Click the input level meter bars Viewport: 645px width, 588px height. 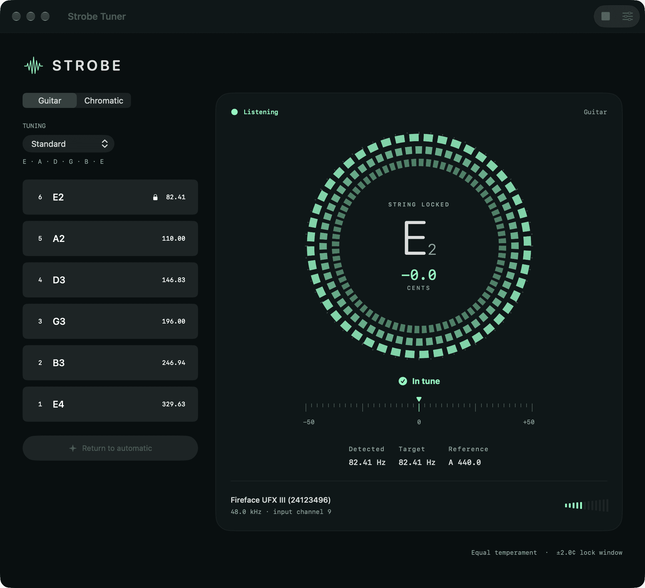click(586, 505)
